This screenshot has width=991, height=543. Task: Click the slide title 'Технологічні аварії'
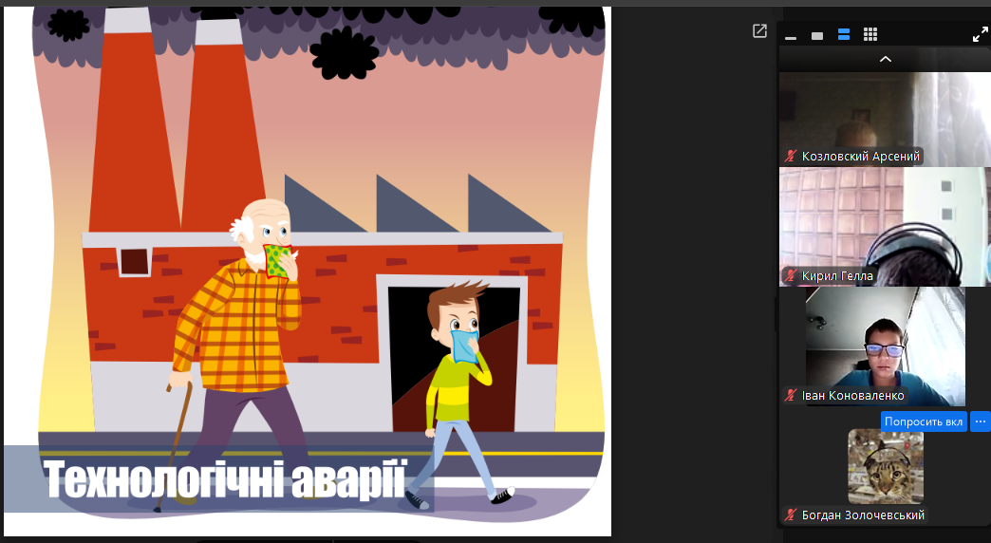tap(224, 478)
